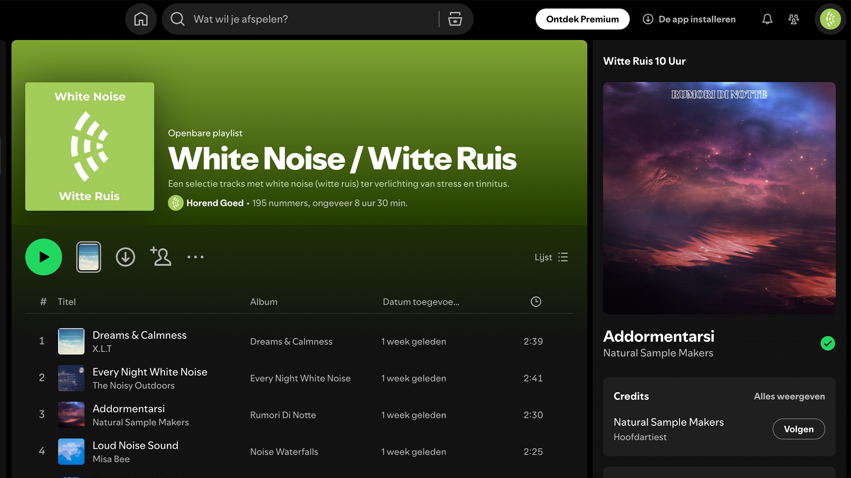This screenshot has height=478, width=851.
Task: Click the duration clock icon above the tracklist
Action: pos(535,301)
